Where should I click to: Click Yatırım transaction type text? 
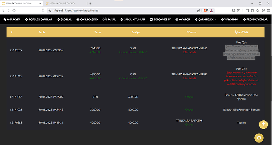(x=241, y=122)
